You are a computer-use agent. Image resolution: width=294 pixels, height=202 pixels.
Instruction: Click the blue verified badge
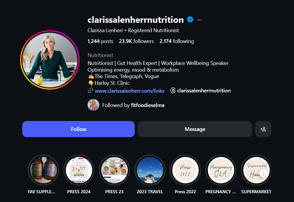pyautogui.click(x=190, y=20)
